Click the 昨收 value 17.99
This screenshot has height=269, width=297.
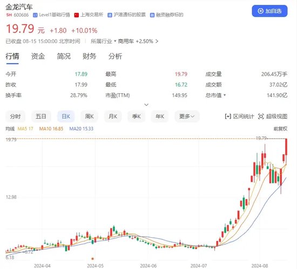click(x=81, y=85)
